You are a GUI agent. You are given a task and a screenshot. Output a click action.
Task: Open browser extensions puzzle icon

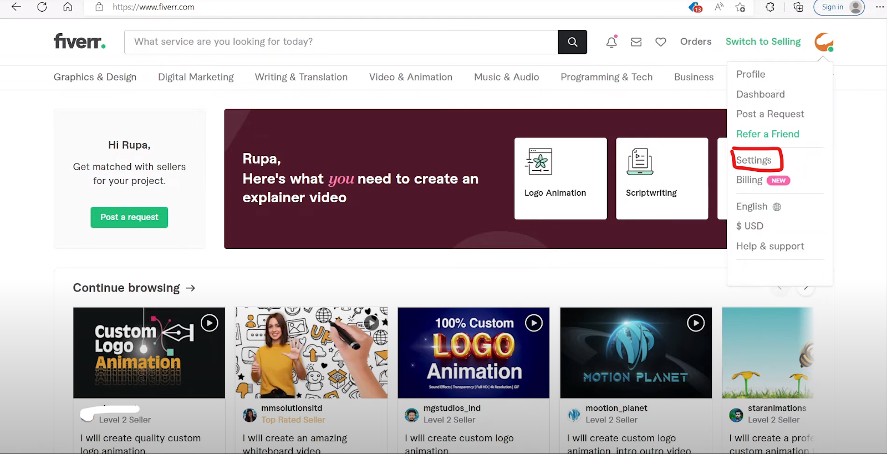[x=770, y=7]
